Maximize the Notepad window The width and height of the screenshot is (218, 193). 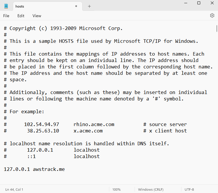click(x=199, y=3)
